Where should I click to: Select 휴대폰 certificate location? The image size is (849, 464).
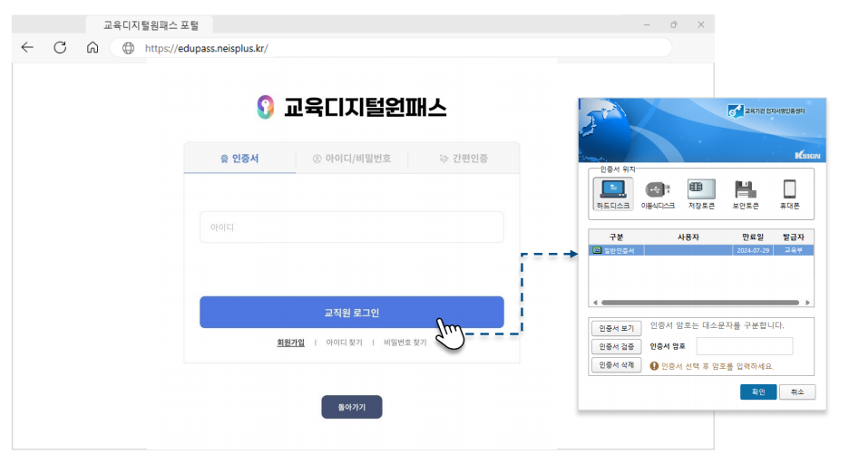[x=789, y=195]
